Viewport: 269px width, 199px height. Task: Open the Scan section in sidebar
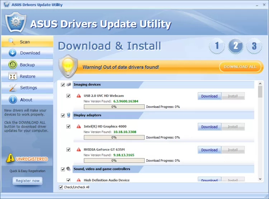27,41
